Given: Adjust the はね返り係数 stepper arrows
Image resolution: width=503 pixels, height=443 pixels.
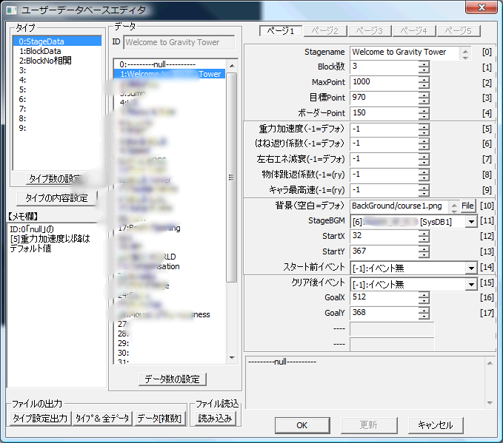Looking at the screenshot, I should tap(424, 143).
